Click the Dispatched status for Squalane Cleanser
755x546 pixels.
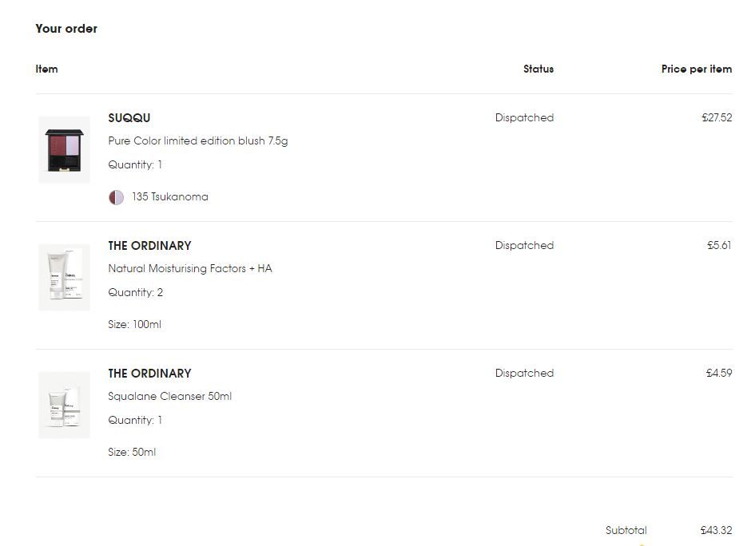[524, 374]
